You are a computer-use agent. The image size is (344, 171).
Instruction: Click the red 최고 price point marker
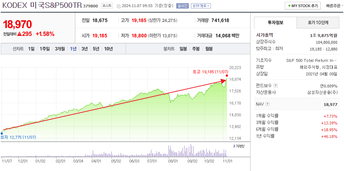(227, 75)
